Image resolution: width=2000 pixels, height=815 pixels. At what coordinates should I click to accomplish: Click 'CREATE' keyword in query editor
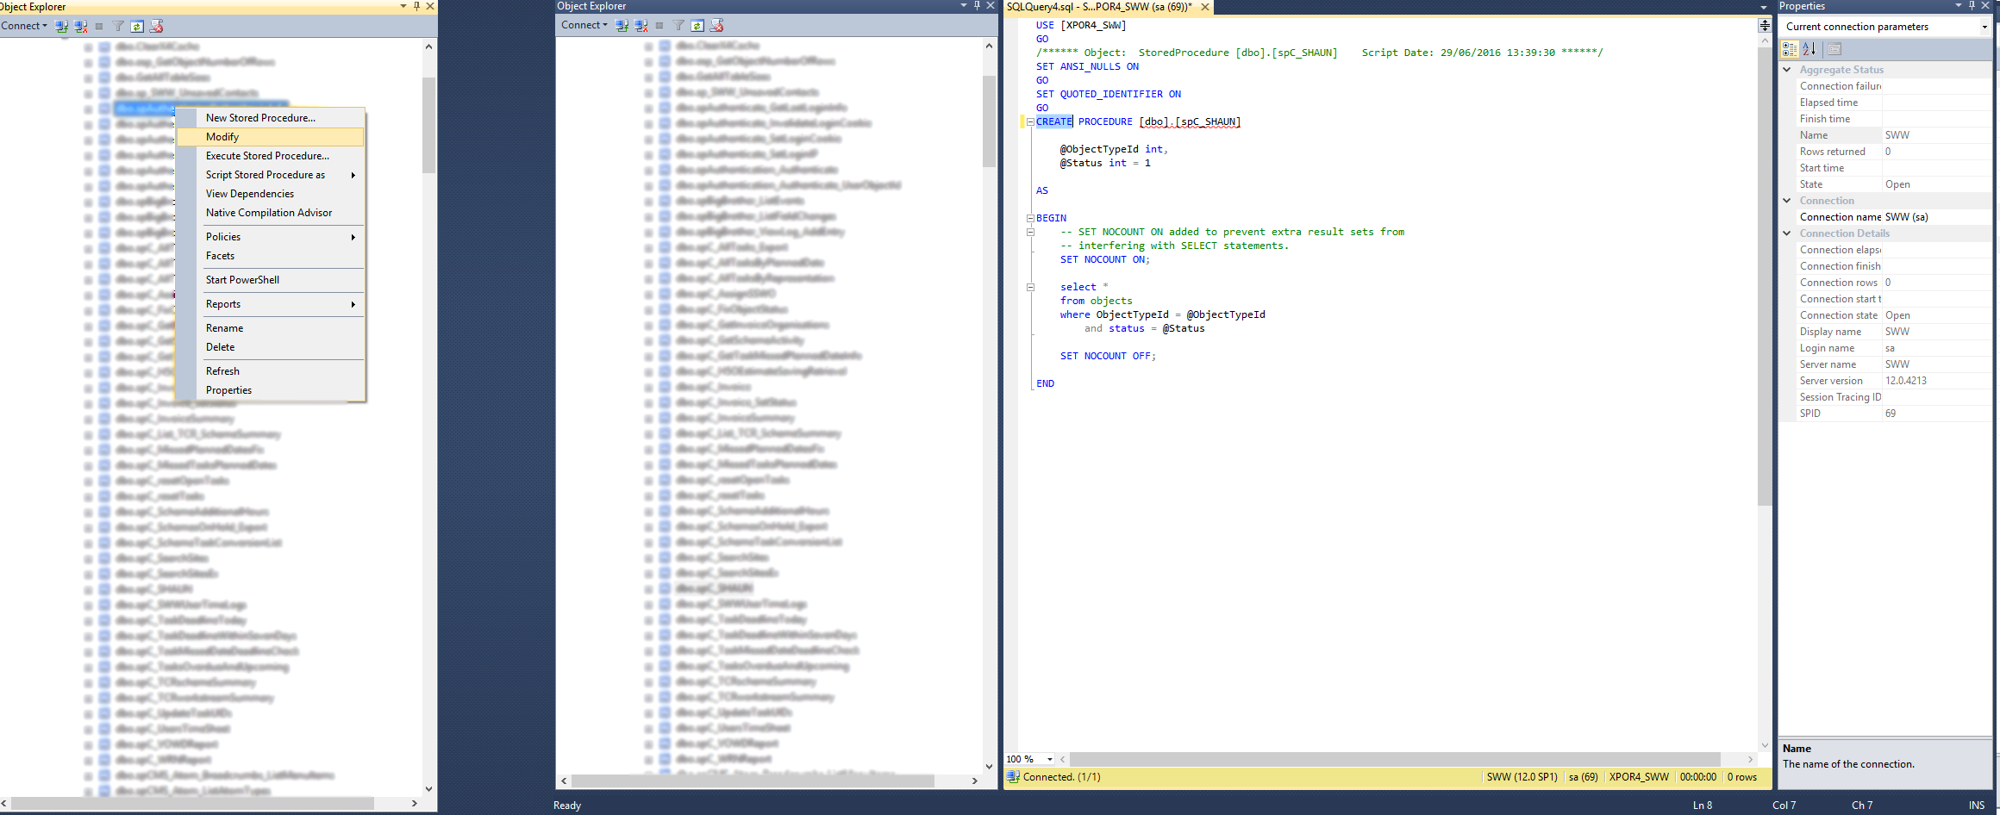[x=1054, y=121]
